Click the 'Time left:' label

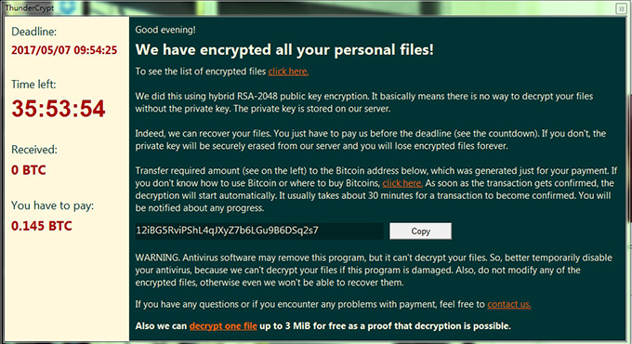[33, 85]
